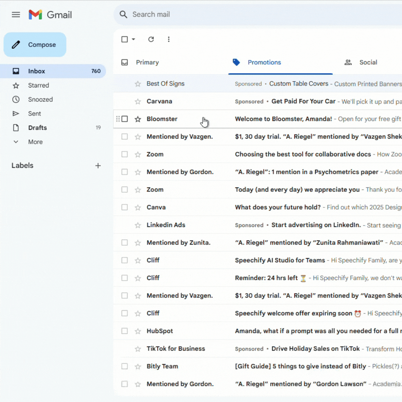Screen dimensions: 402x402
Task: Open the Starred folder
Action: (x=38, y=85)
